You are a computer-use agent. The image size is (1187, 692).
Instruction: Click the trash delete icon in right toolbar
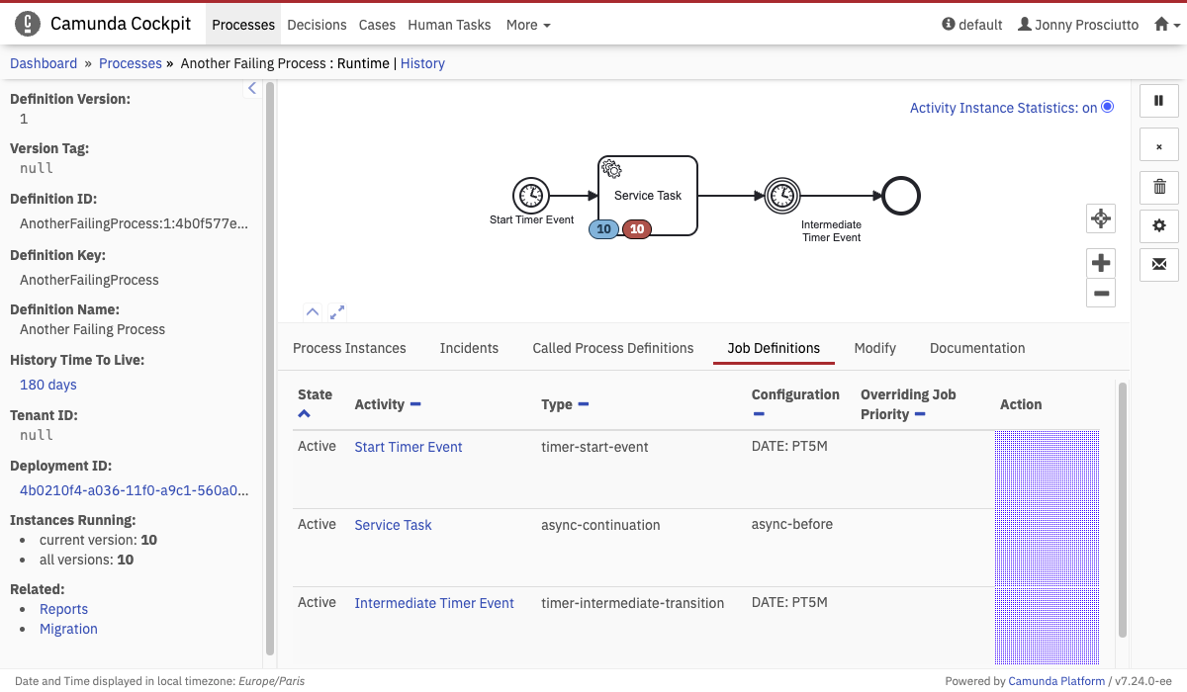(1159, 186)
